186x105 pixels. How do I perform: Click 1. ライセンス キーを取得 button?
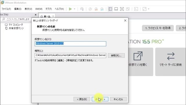(x=158, y=28)
